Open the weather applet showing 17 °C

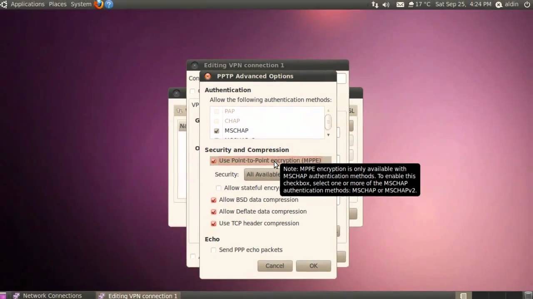pos(419,5)
